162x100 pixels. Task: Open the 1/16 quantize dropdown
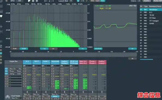click(85, 1)
